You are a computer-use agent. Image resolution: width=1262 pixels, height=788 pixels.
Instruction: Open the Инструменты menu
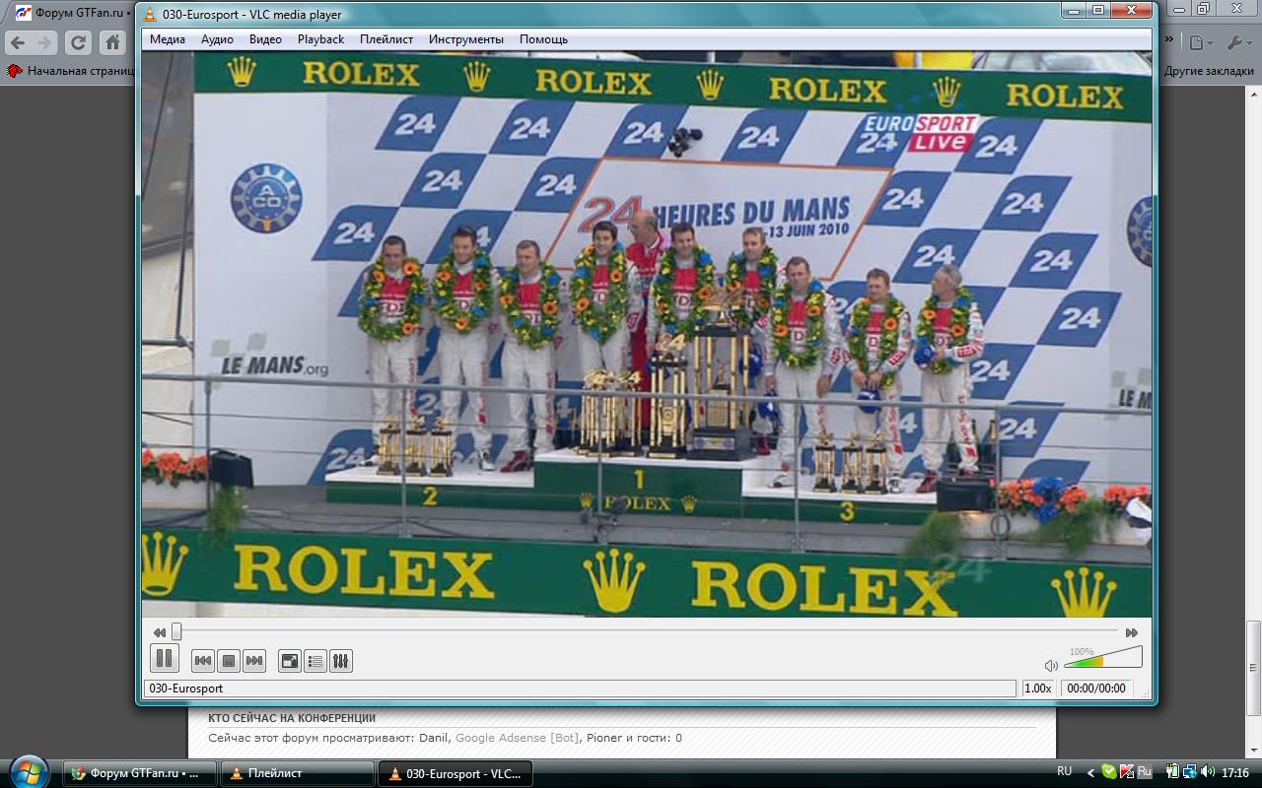[466, 39]
